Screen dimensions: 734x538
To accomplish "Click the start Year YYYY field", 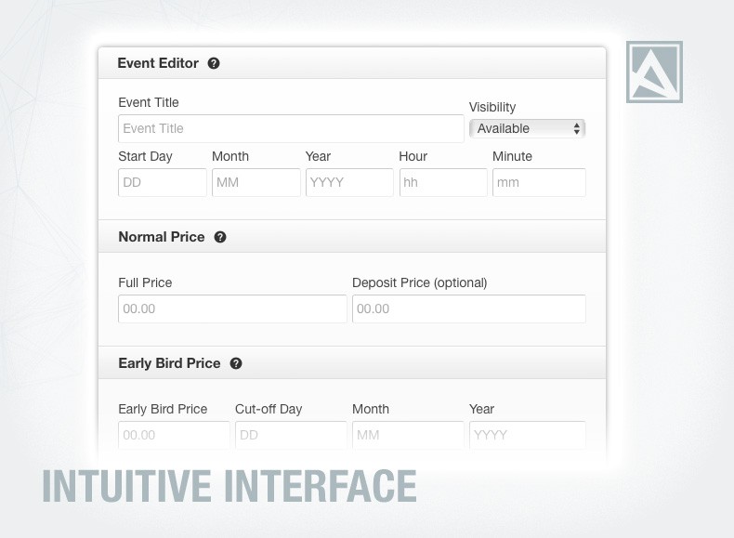I will click(349, 182).
